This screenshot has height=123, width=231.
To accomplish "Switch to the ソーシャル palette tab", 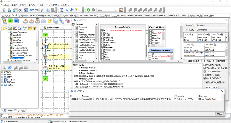I will click(x=191, y=15).
